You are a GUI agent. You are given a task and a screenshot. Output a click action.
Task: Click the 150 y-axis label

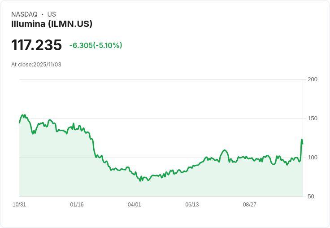tap(313, 118)
